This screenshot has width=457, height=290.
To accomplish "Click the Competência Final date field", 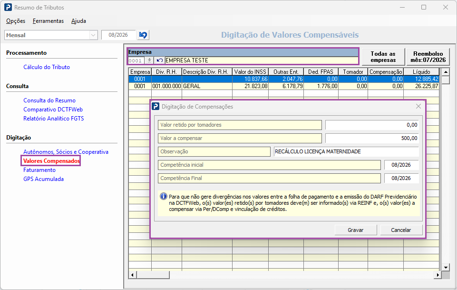I will click(401, 178).
